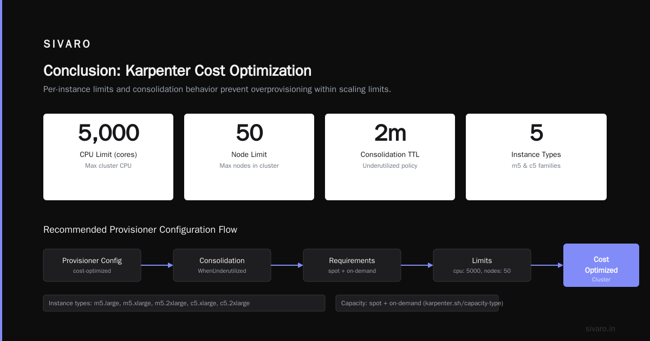650x341 pixels.
Task: Select the 5,000 CPU Limit card
Action: pyautogui.click(x=108, y=157)
